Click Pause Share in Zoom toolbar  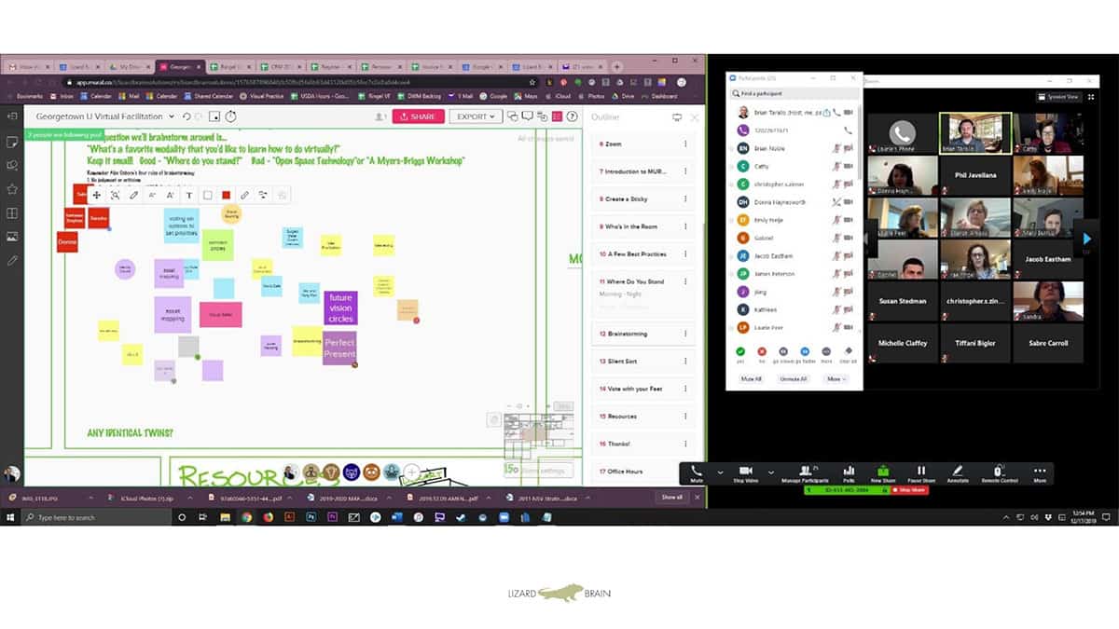(920, 473)
